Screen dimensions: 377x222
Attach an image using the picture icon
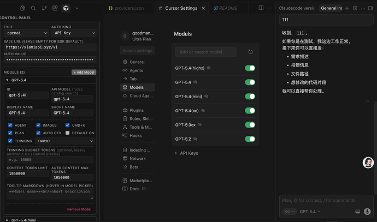pos(358,212)
